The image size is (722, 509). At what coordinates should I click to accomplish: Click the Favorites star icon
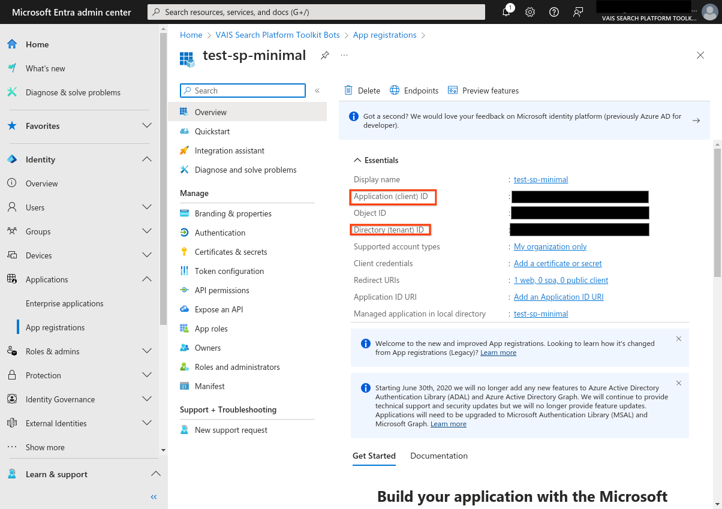tap(12, 126)
